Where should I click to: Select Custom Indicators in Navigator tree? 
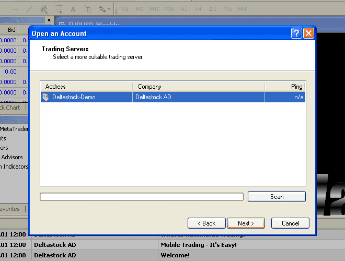(14, 167)
